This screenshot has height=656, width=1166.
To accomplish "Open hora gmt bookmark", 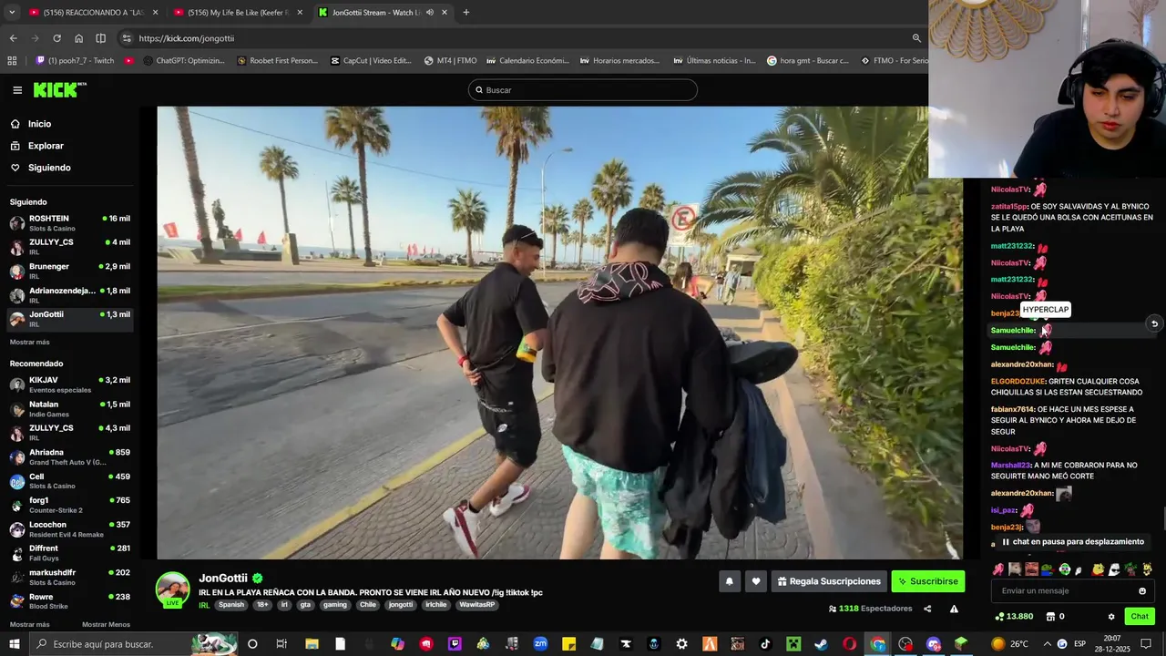I will point(808,61).
